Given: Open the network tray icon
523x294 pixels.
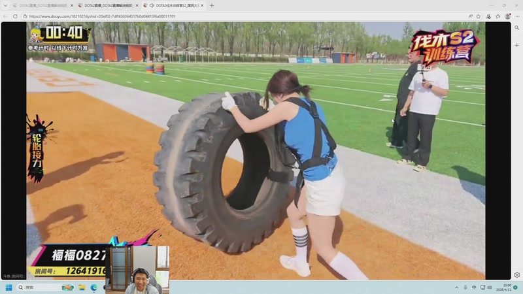Looking at the screenshot, I should (x=482, y=287).
